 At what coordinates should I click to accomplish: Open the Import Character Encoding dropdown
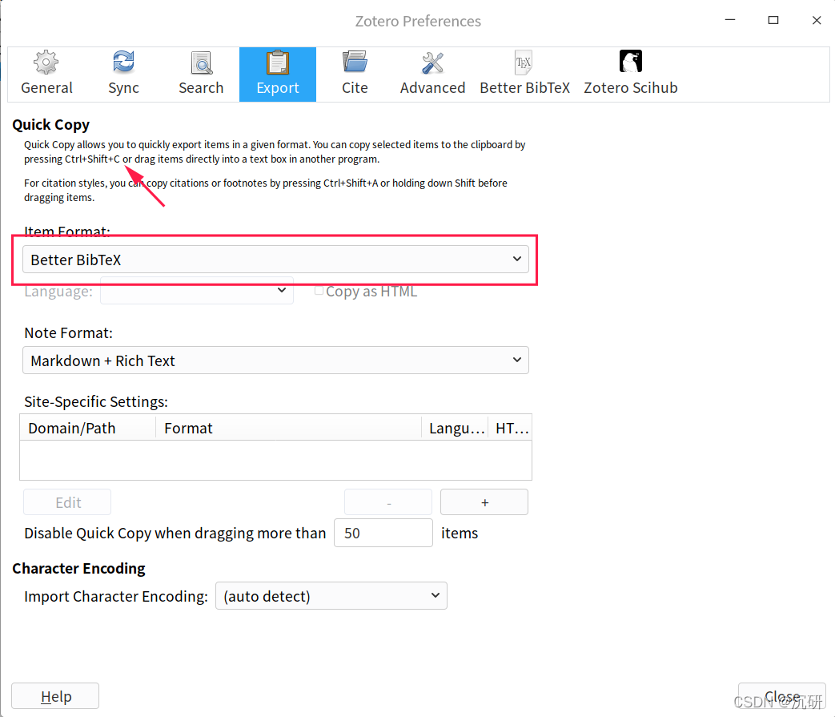click(331, 596)
